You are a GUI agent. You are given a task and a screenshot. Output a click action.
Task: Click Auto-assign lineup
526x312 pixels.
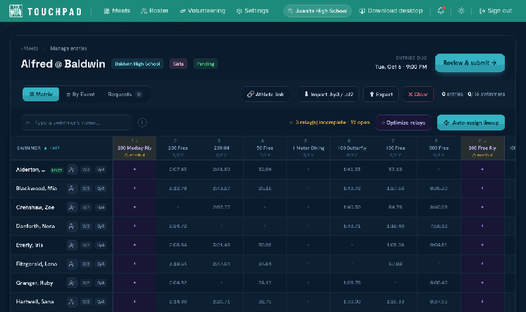pyautogui.click(x=471, y=123)
